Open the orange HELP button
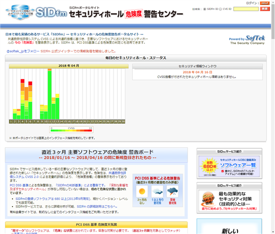Viewport: 275px width, 234px height. (264, 3)
